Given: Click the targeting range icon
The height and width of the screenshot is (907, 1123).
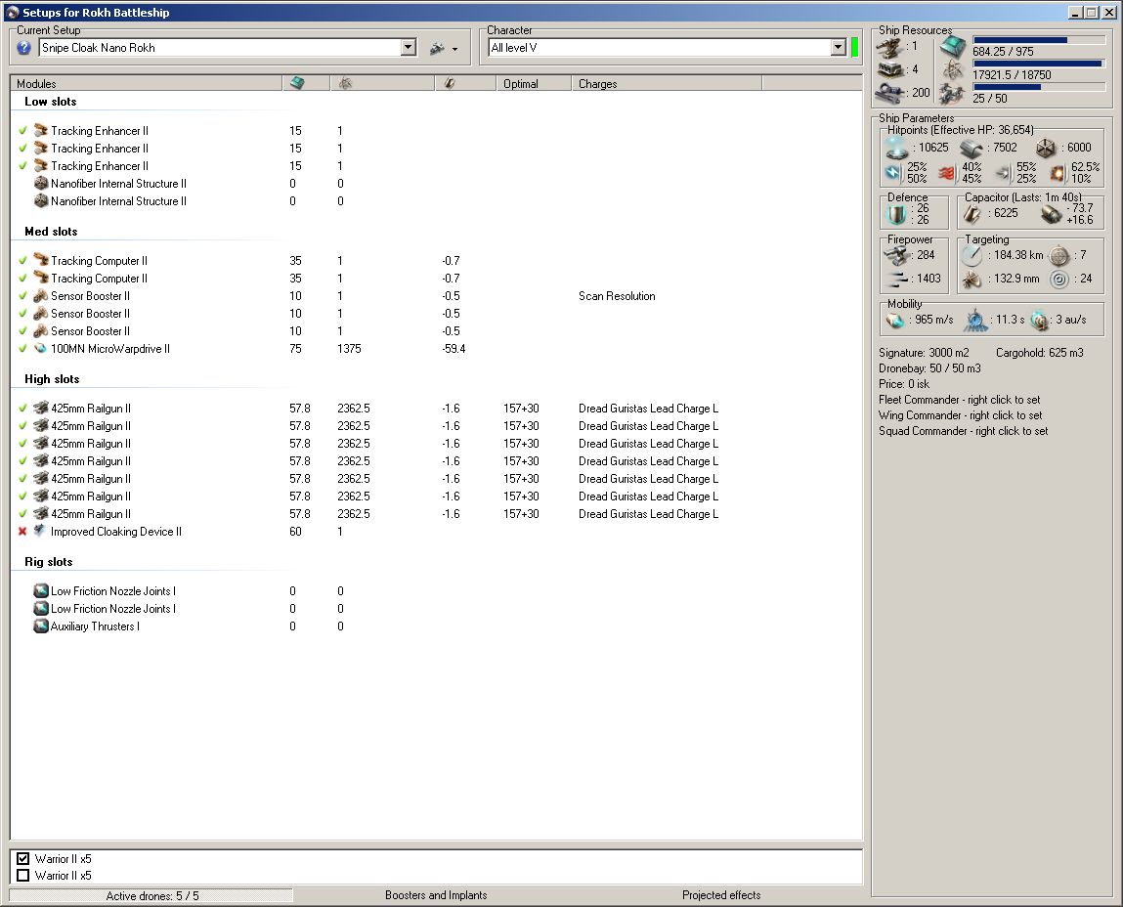Looking at the screenshot, I should 972,255.
